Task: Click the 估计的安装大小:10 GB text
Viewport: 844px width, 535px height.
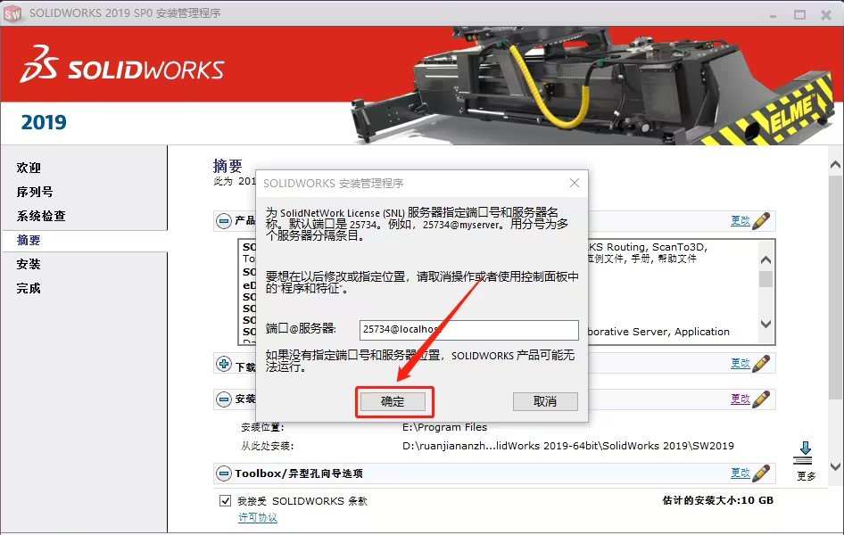Action: [717, 500]
